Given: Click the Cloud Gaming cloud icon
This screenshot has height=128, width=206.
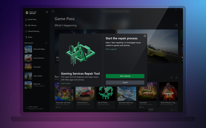Looking at the screenshot, I should [x=26, y=31].
